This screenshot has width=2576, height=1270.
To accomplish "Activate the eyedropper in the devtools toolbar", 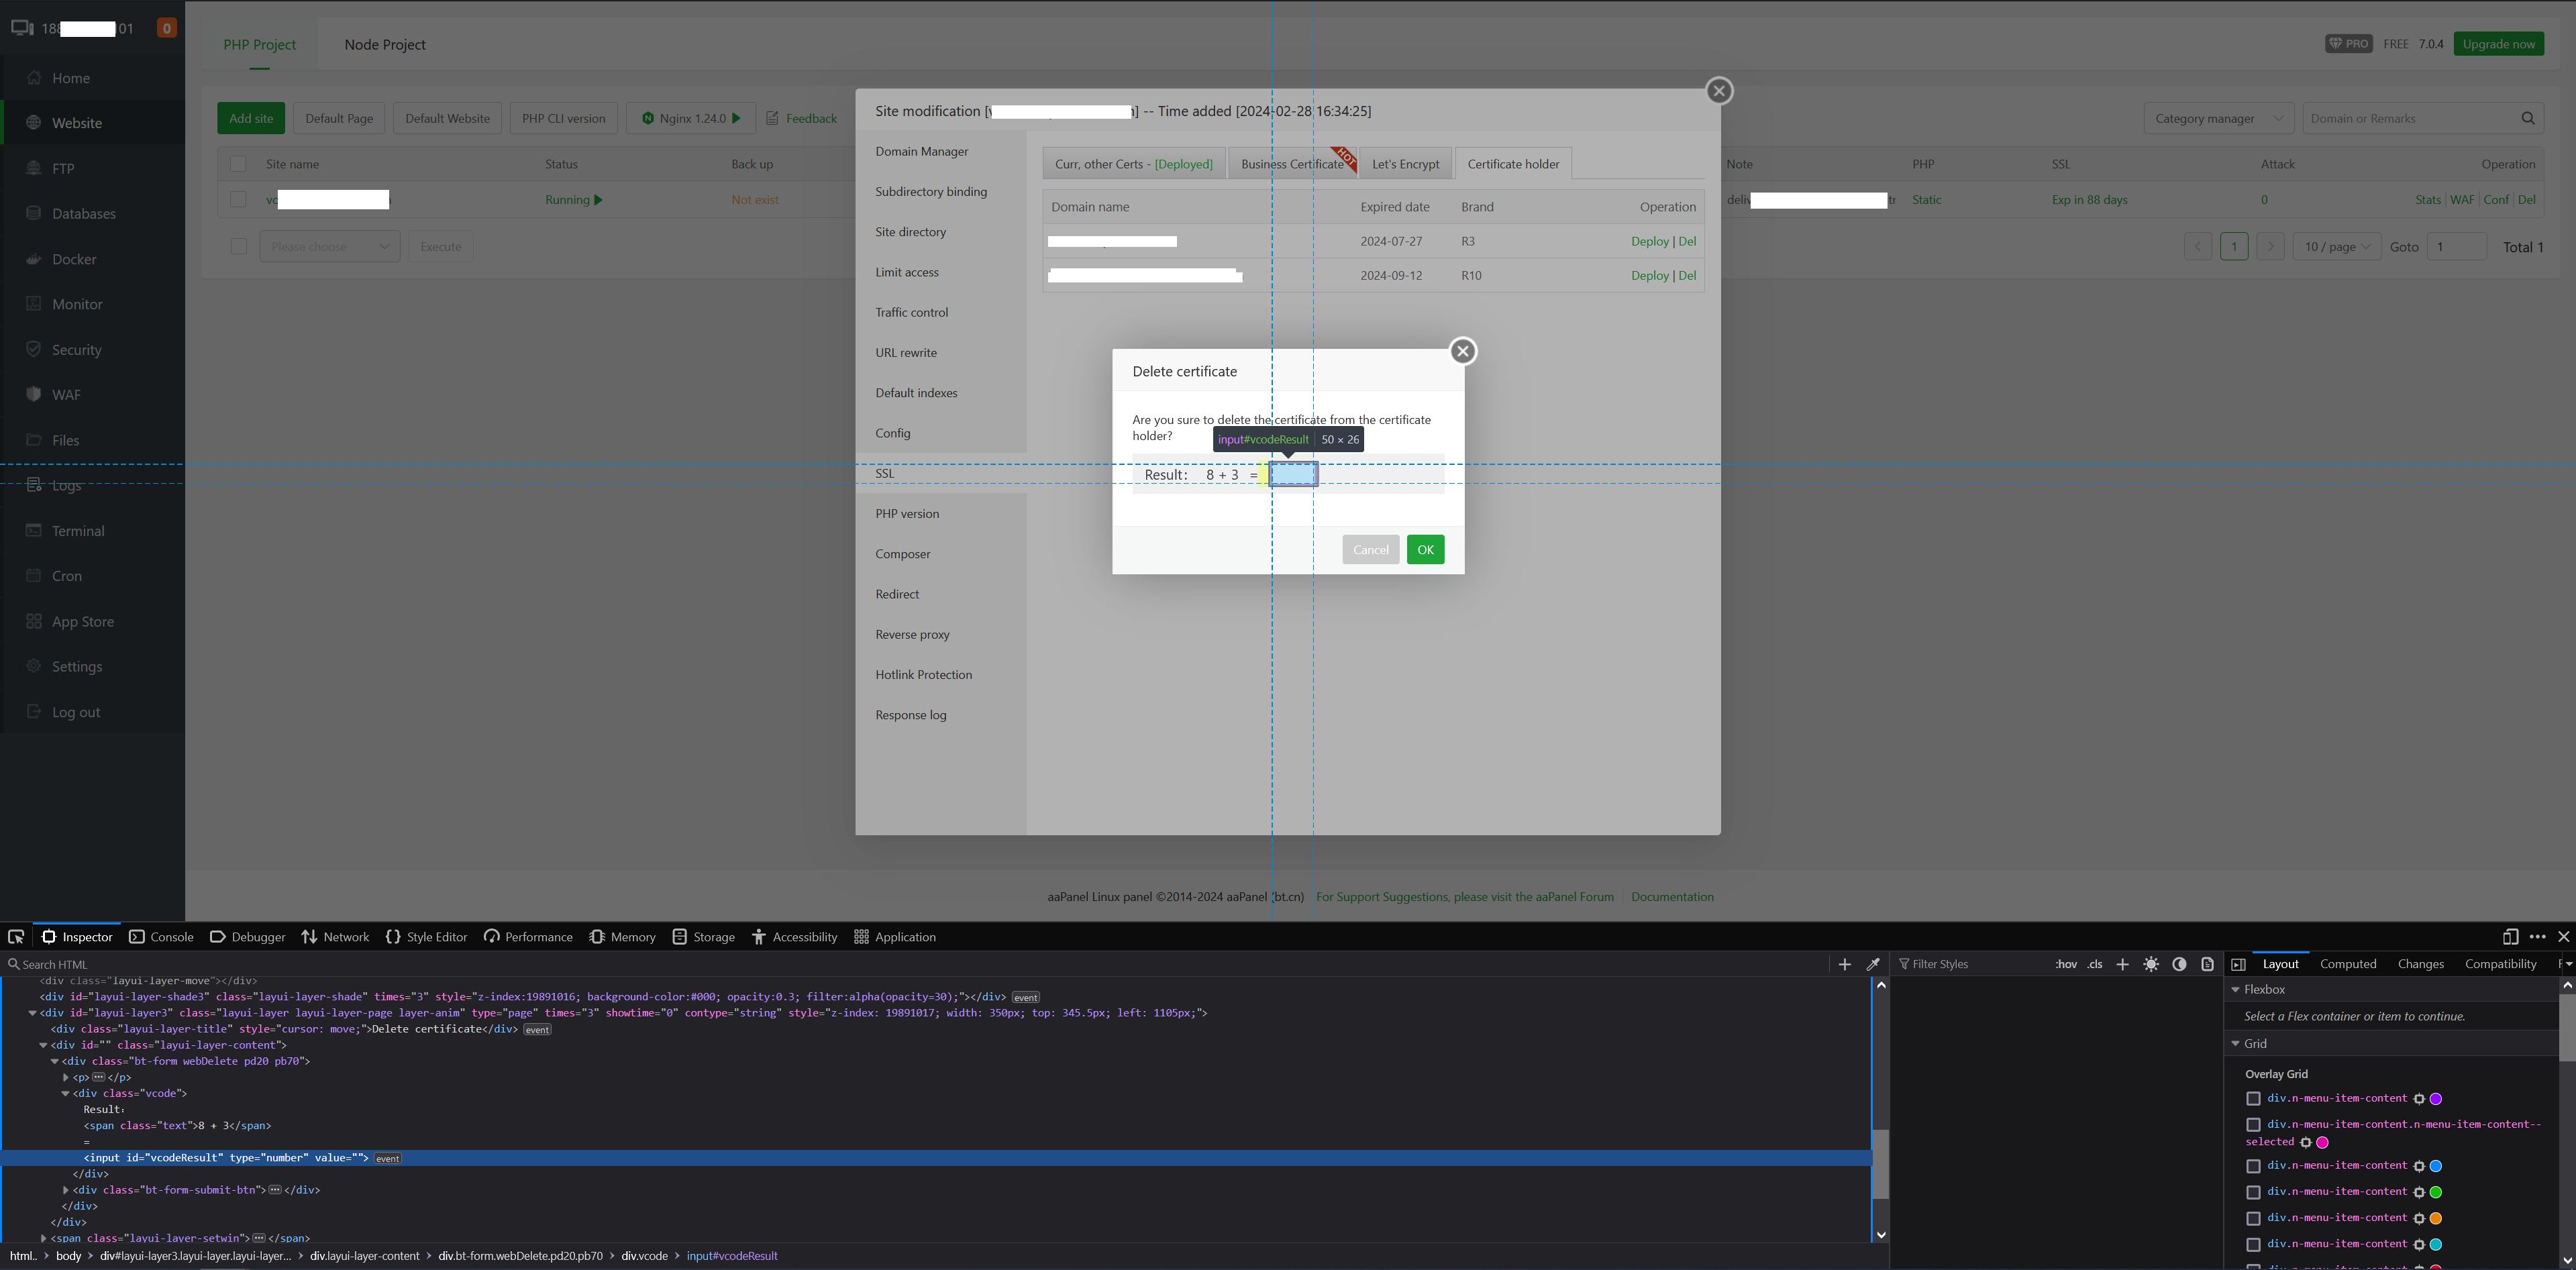I will click(1873, 964).
